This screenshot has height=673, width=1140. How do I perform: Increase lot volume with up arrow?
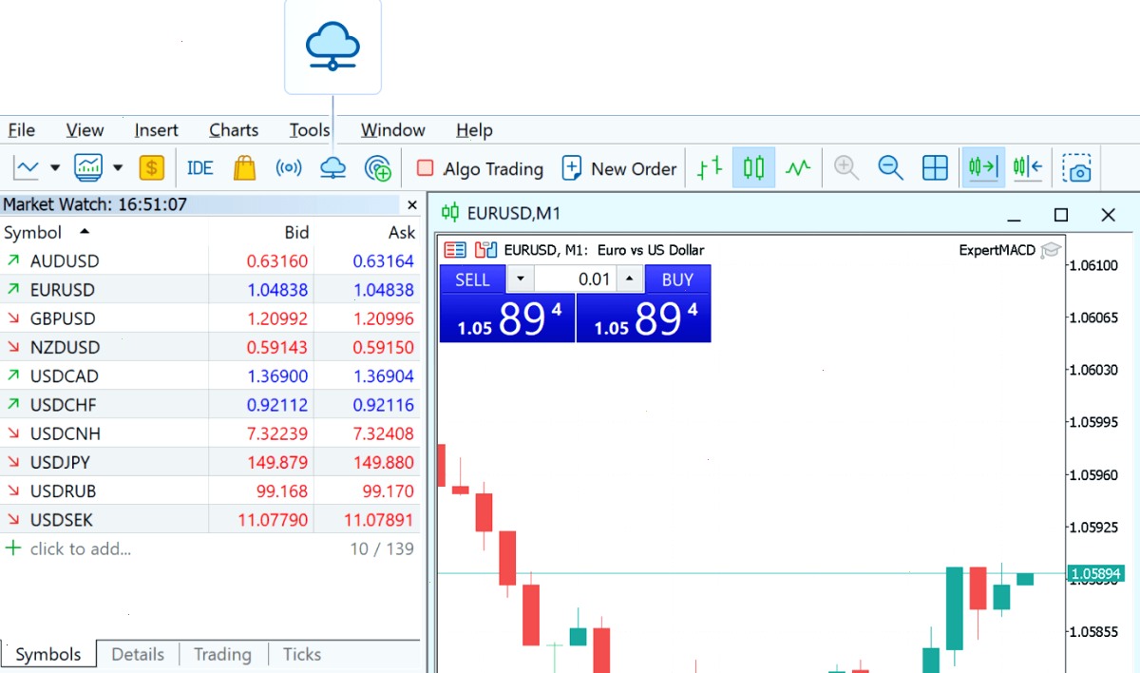pyautogui.click(x=630, y=279)
